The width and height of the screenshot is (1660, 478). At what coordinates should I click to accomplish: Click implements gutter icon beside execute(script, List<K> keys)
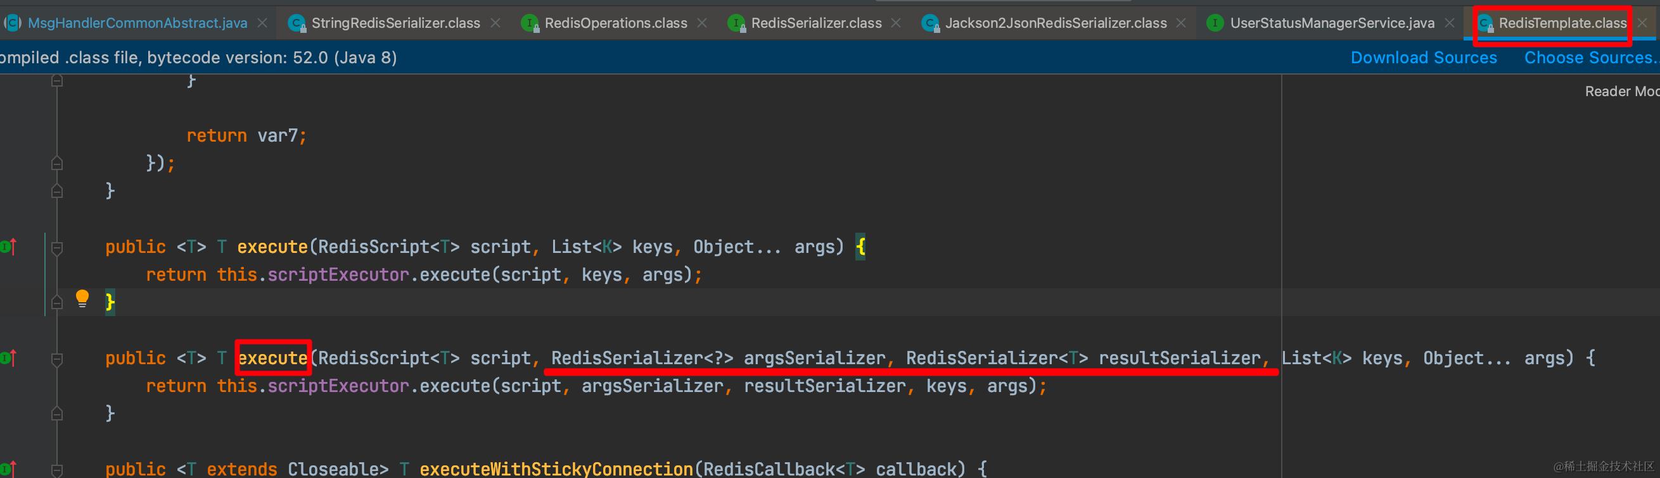(8, 247)
